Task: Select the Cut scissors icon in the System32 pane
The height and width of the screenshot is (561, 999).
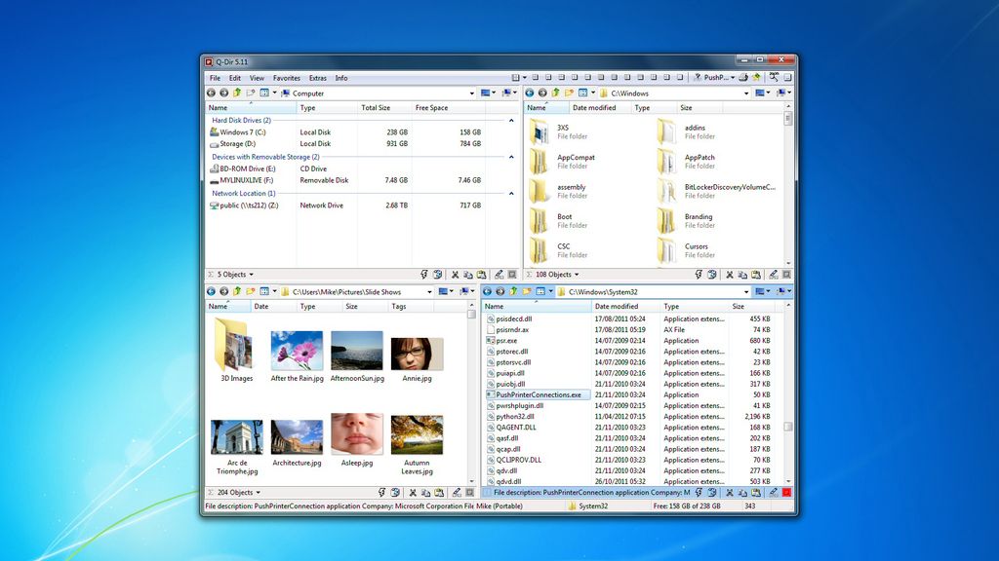Action: (x=730, y=493)
